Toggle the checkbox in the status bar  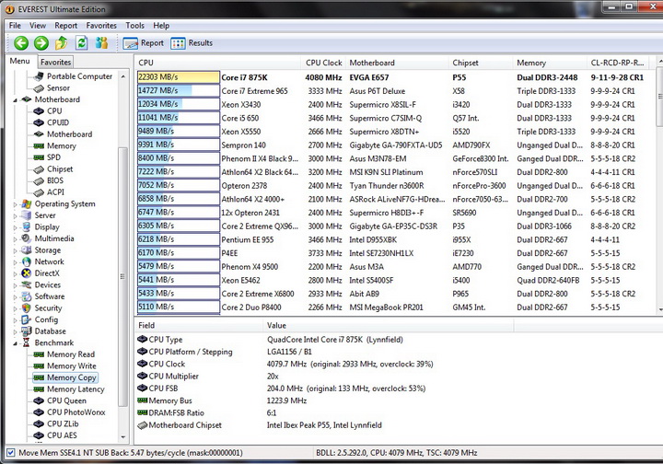[11, 453]
